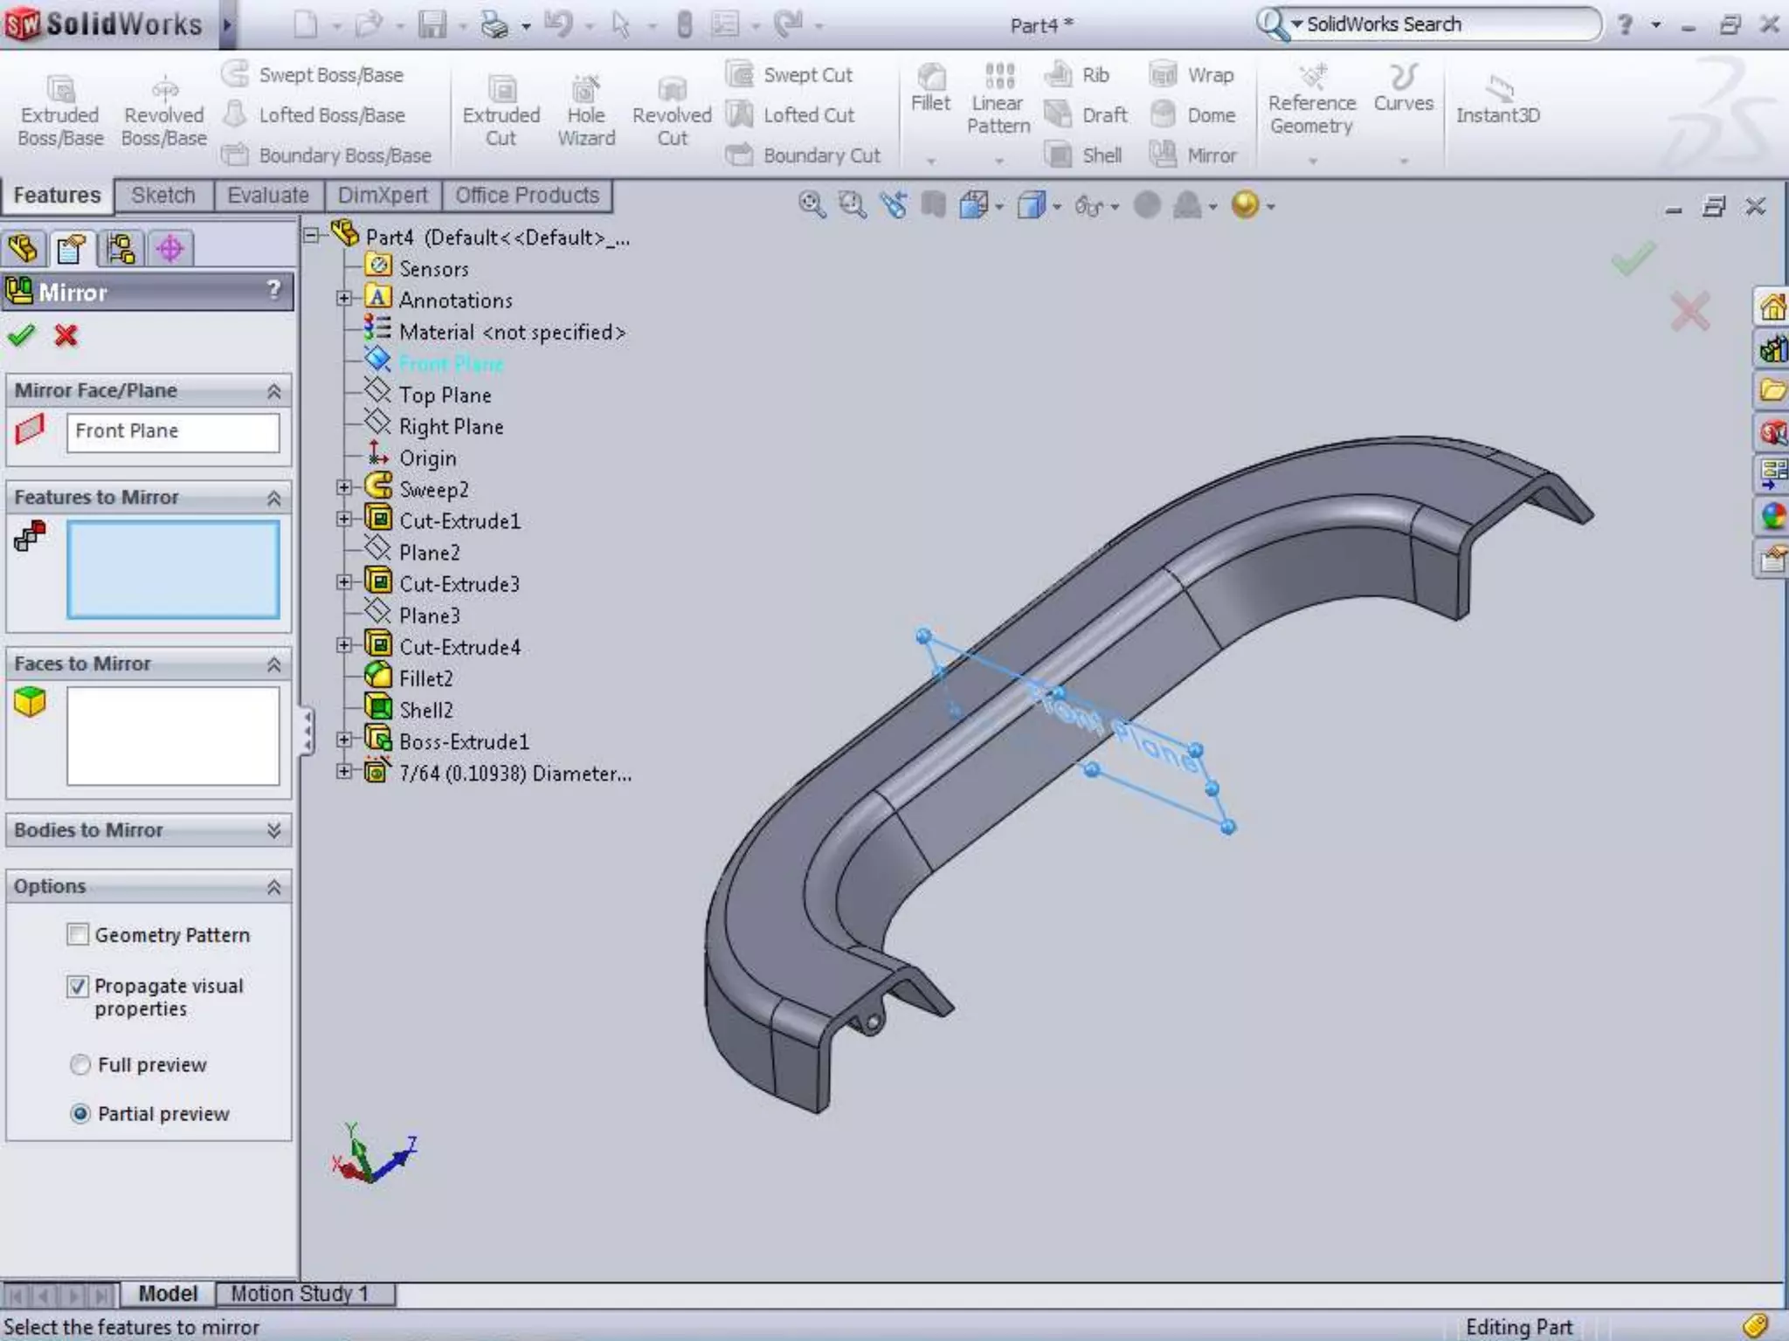Viewport: 1789px width, 1341px height.
Task: Open the Evaluate tab
Action: click(267, 196)
